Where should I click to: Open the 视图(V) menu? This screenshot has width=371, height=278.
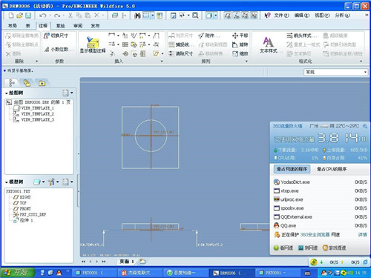coord(322,16)
